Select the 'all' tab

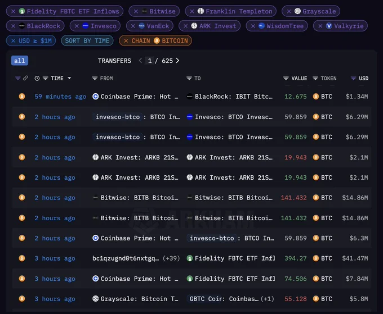[20, 61]
